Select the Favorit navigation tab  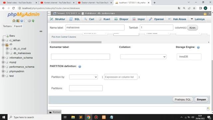[x=18, y=26]
